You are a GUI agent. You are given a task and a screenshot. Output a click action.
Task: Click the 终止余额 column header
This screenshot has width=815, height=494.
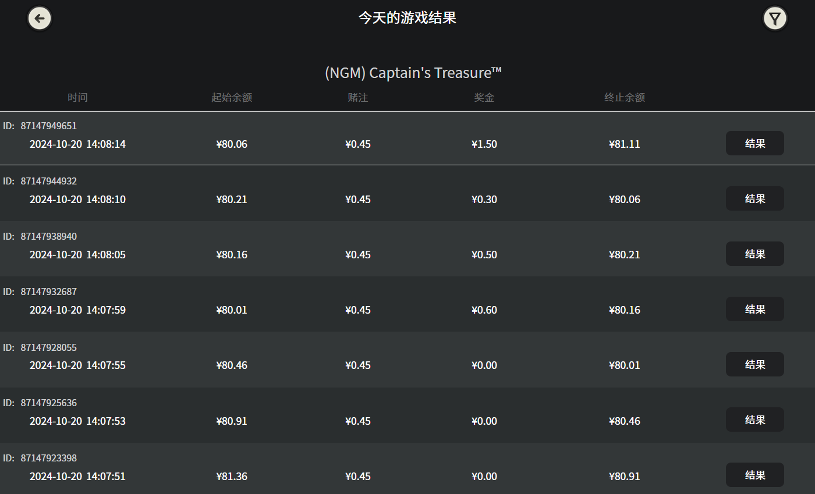click(625, 97)
